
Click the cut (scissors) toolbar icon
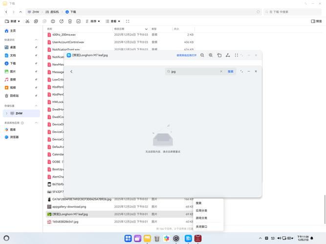tap(27, 21)
